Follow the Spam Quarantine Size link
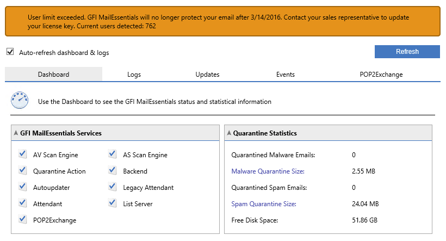Image resolution: width=446 pixels, height=241 pixels. [x=264, y=204]
